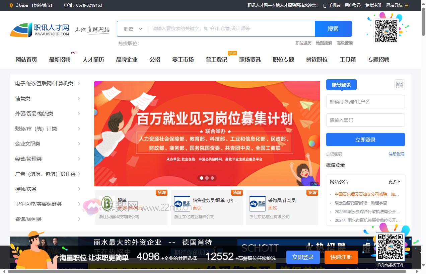This screenshot has width=426, height=274.
Task: Open the 零工市场 menu item
Action: coord(183,60)
